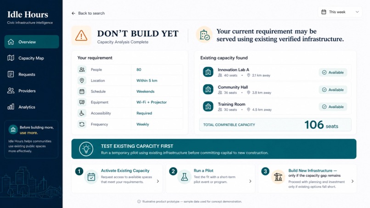The height and width of the screenshot is (208, 370).
Task: Select the Community Hall listing
Action: coord(275,90)
